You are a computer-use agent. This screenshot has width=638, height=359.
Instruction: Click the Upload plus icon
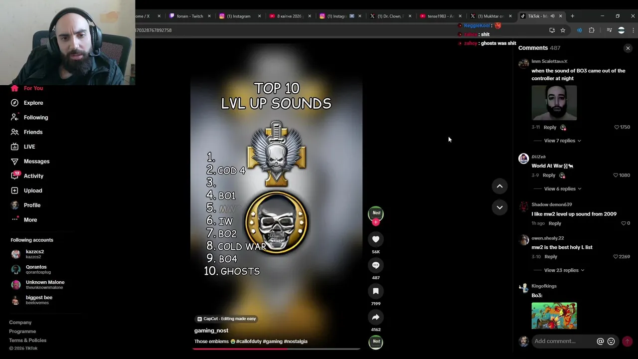14,190
